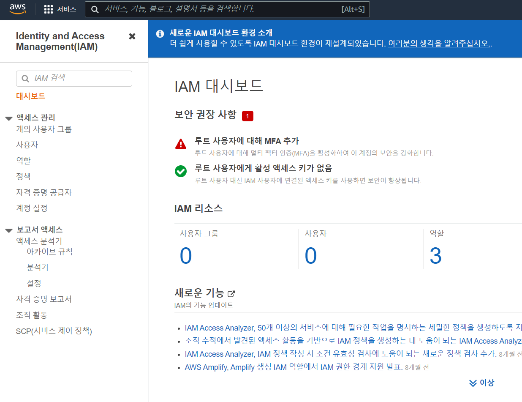Click the IAM 검색 magnifier icon
The width and height of the screenshot is (522, 402).
pyautogui.click(x=25, y=79)
